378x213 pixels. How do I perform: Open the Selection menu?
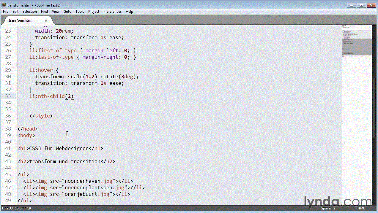pos(30,12)
